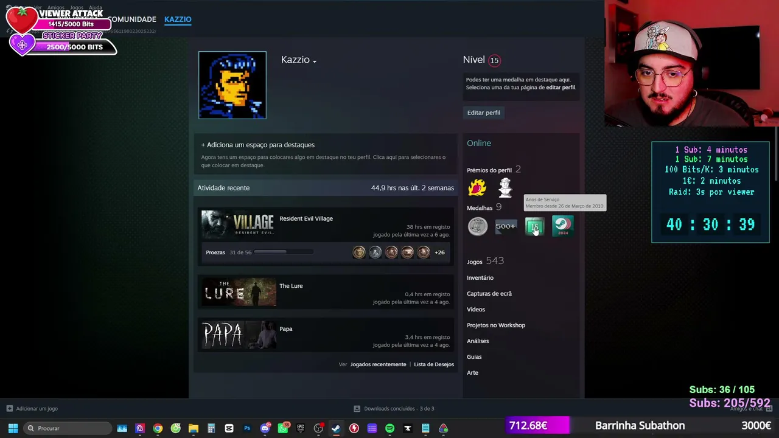This screenshot has height=438, width=779.
Task: Open CapCut from the taskbar
Action: pos(229,428)
